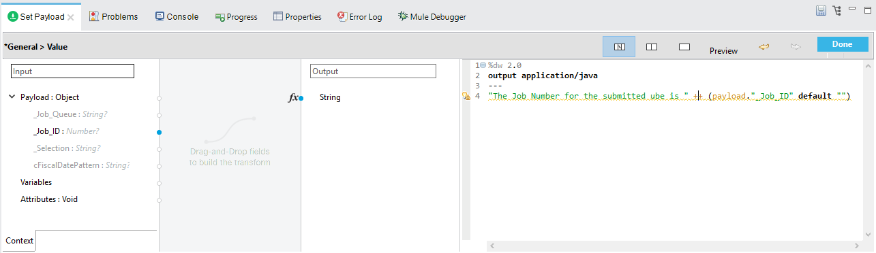
Task: Close the Set Payload tab
Action: [70, 17]
